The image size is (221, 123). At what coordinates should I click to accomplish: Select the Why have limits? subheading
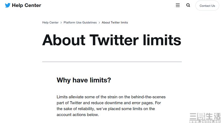point(84,80)
